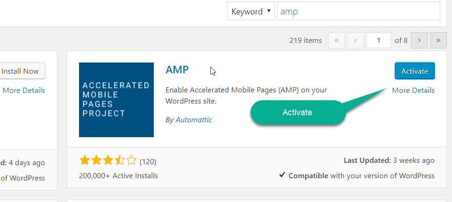Click the 'of 8' page total text
Screen dimensions: 452x202
tap(401, 40)
